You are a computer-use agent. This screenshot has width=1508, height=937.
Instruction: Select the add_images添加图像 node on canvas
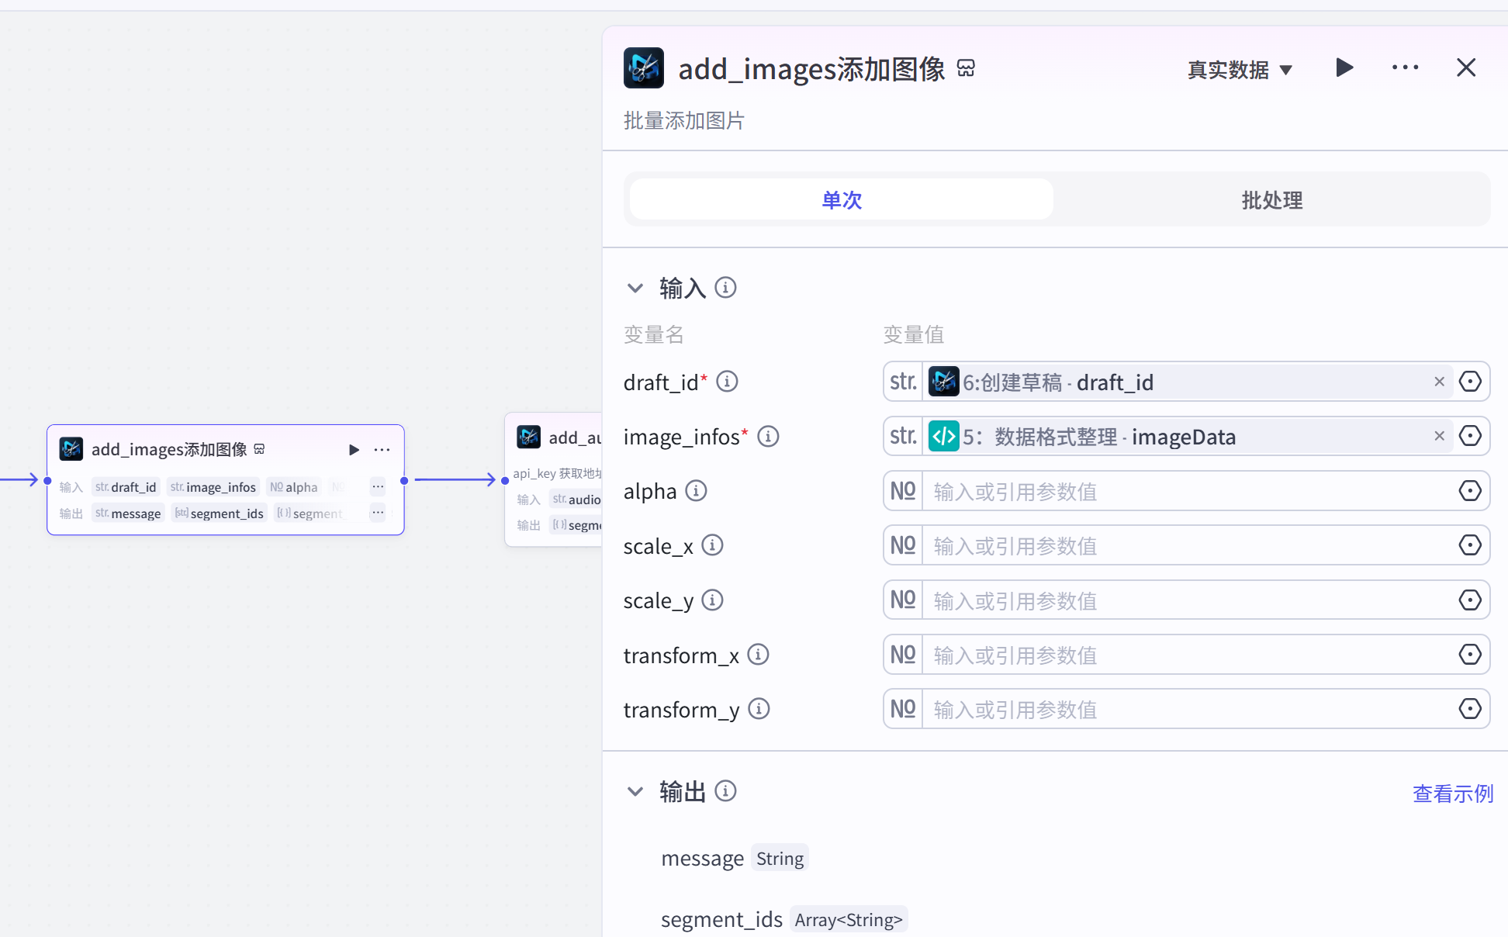coord(226,479)
